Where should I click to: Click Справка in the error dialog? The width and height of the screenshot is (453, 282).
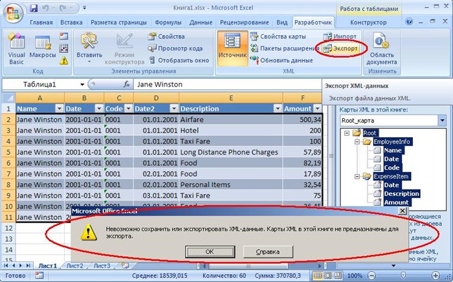[268, 252]
